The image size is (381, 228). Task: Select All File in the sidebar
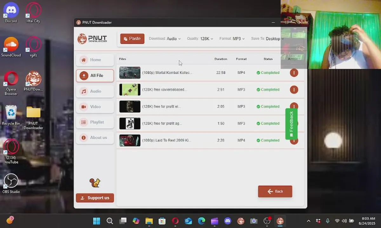pos(95,76)
